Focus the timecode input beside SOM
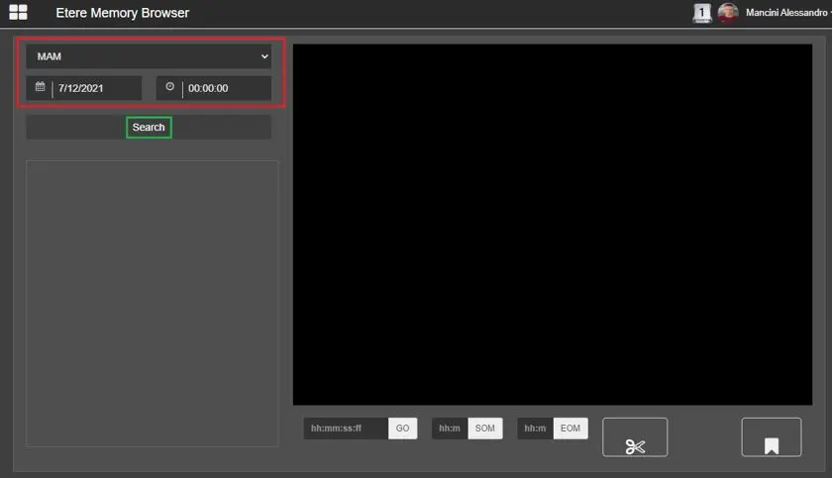The height and width of the screenshot is (478, 833). click(450, 429)
